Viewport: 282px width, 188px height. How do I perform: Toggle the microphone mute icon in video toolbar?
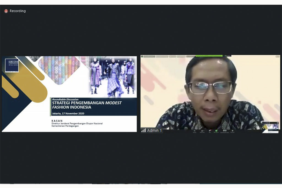(194, 131)
